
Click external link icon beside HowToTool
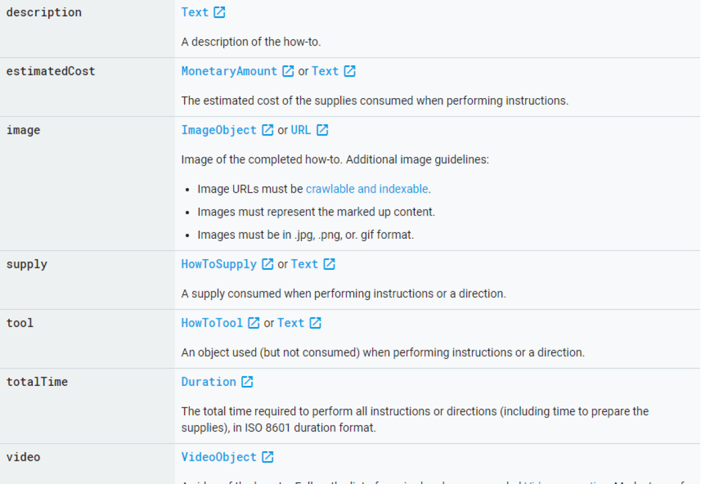click(x=254, y=323)
